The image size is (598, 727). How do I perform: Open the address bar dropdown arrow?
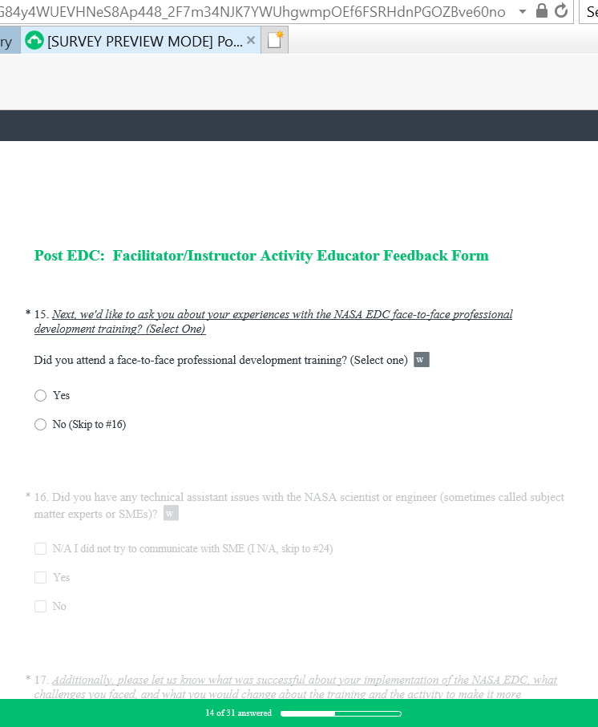[x=523, y=11]
